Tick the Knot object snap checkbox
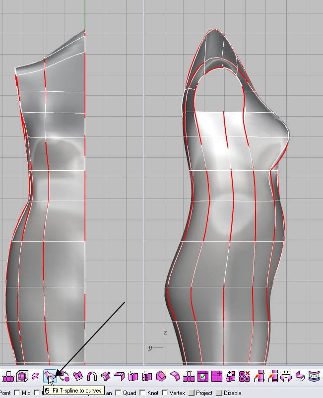The image size is (323, 398). pyautogui.click(x=142, y=393)
